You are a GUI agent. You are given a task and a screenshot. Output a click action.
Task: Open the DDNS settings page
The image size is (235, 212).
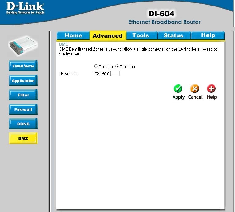click(x=23, y=124)
